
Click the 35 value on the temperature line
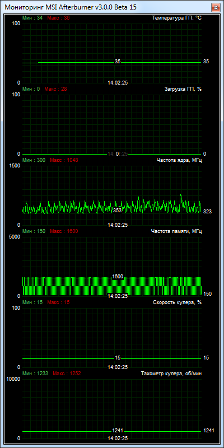(118, 62)
